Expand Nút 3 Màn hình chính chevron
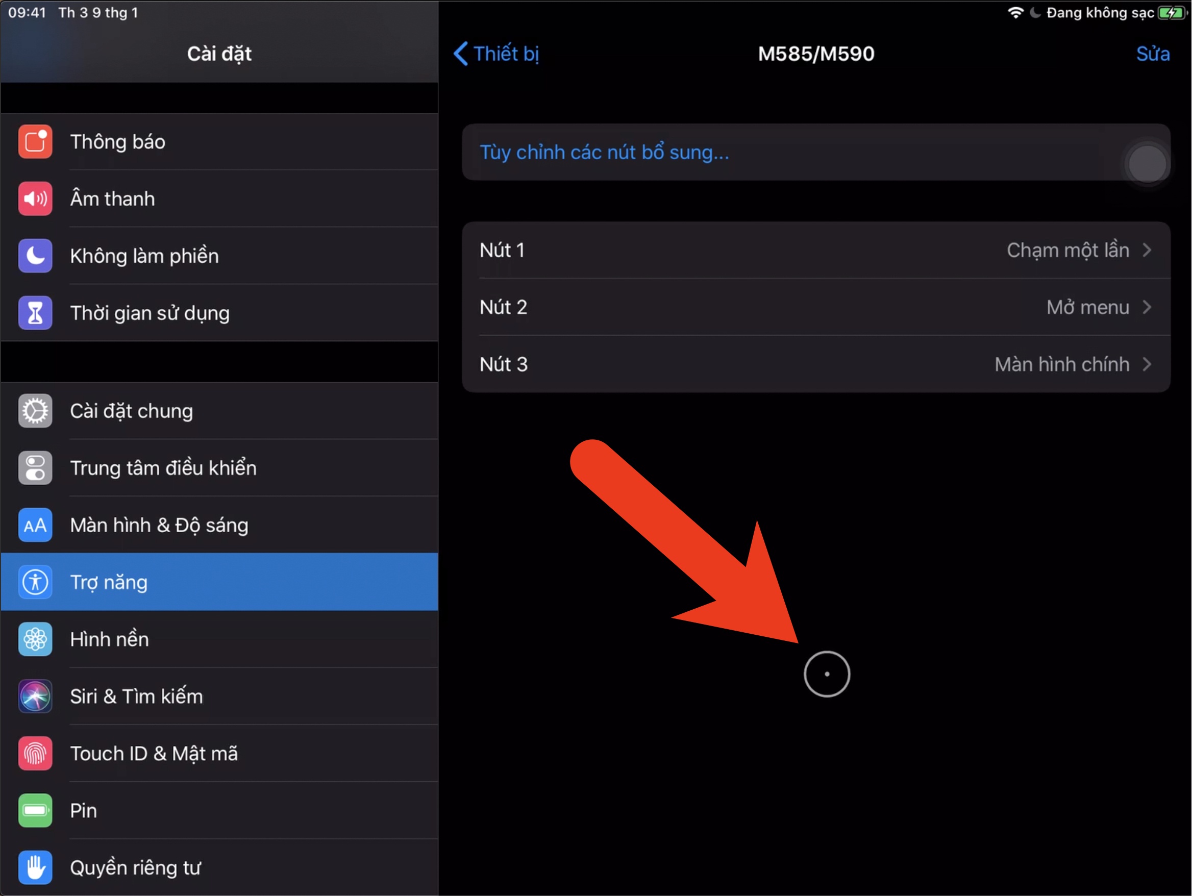Screen dimensions: 1192x896 pos(1148,365)
